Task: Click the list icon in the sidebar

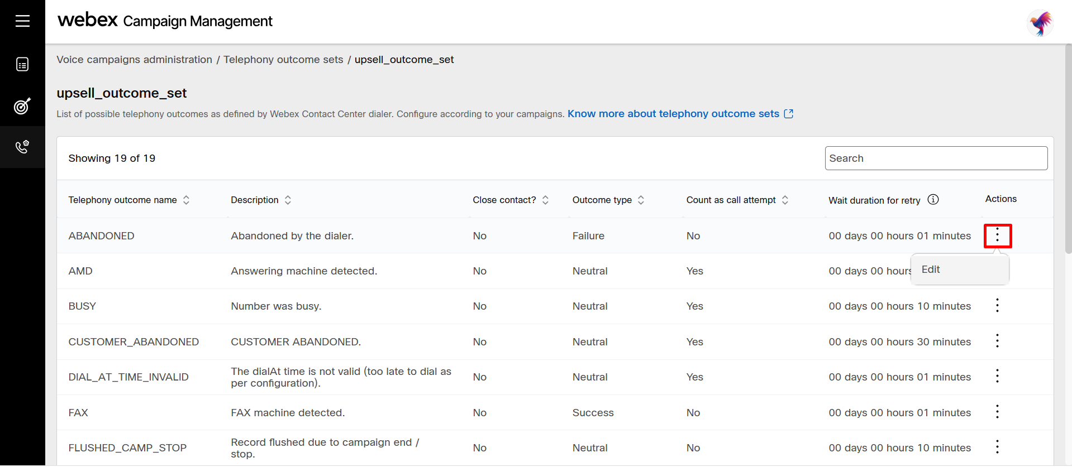Action: pyautogui.click(x=22, y=64)
